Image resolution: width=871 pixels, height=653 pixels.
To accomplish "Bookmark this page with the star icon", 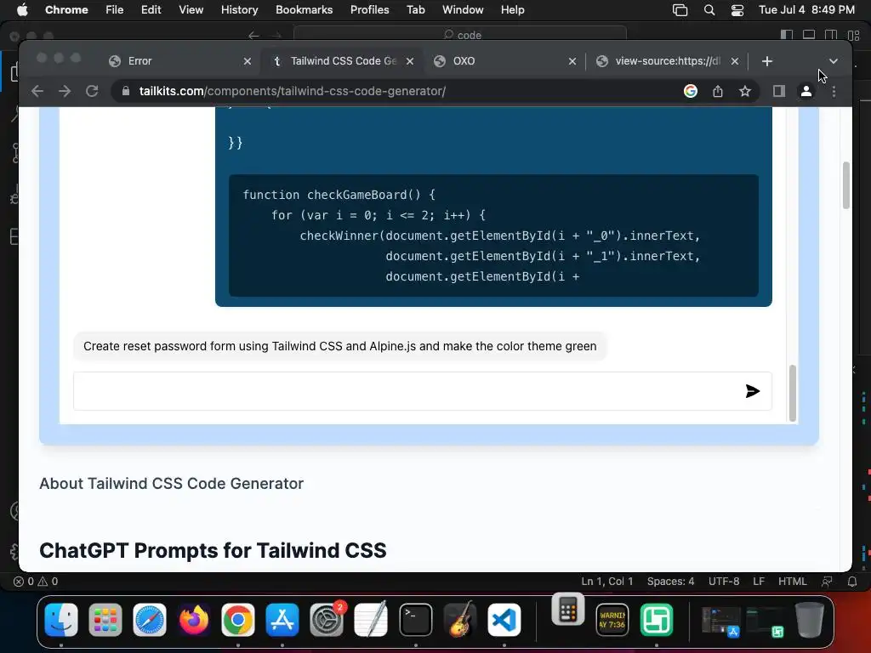I will [x=745, y=91].
